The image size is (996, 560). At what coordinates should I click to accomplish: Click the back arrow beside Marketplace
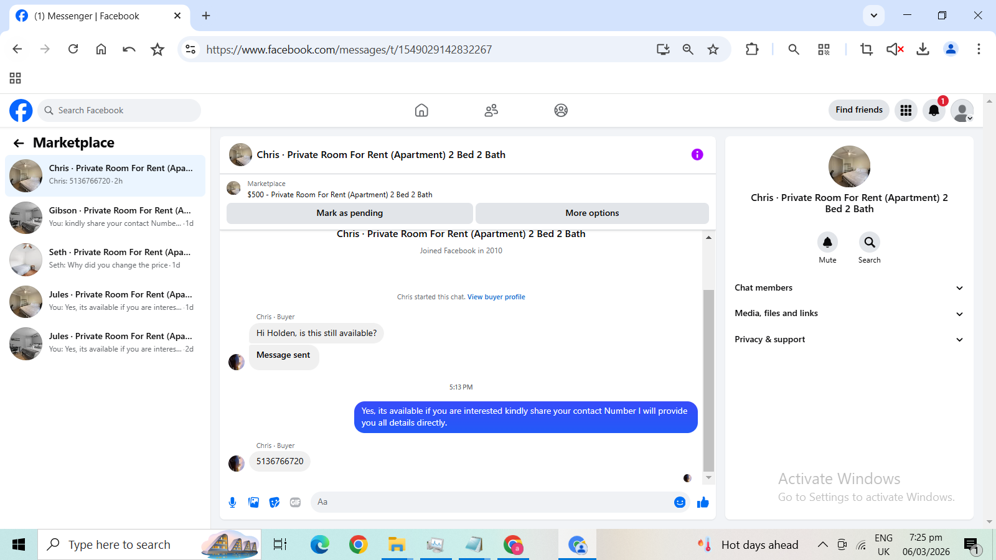click(19, 143)
